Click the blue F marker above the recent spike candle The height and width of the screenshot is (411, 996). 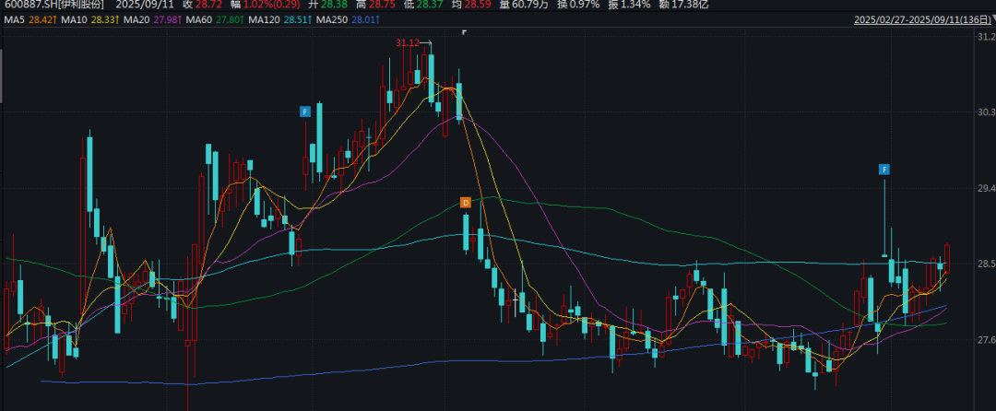[x=884, y=169]
